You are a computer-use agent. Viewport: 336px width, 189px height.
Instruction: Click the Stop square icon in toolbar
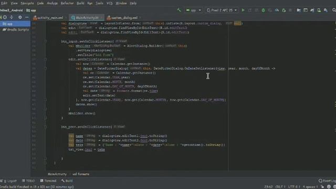290,10
